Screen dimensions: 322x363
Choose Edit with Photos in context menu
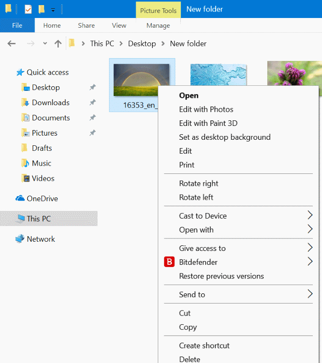[206, 109]
